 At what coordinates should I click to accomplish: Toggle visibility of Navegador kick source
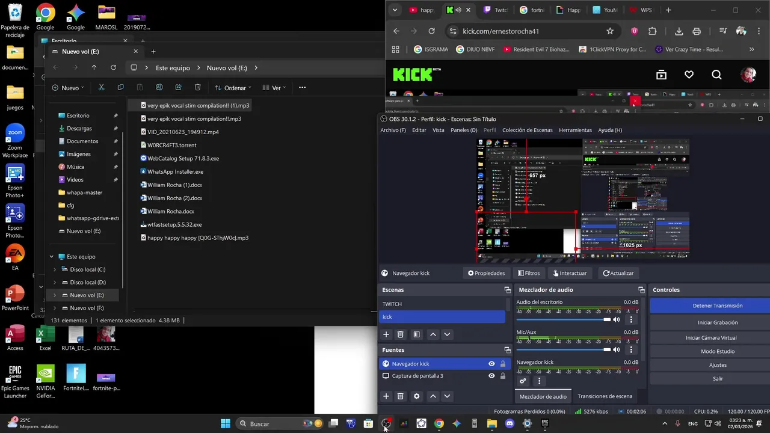[491, 364]
